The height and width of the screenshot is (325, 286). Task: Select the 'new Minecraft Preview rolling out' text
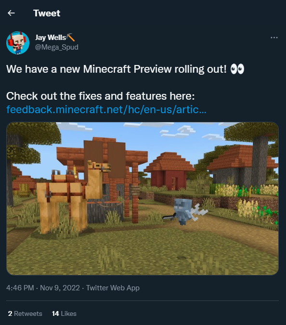(143, 69)
